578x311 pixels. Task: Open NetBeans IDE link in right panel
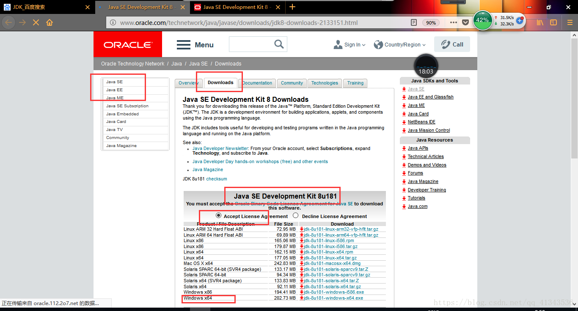[421, 122]
